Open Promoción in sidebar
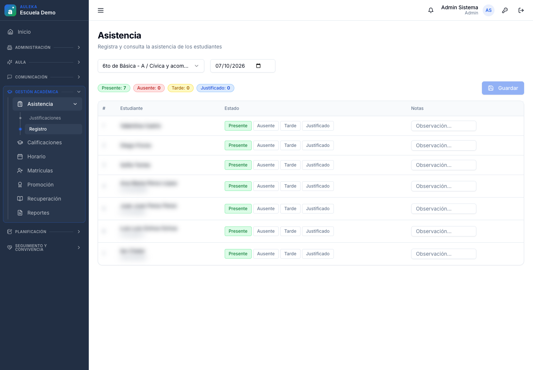 coord(47,185)
